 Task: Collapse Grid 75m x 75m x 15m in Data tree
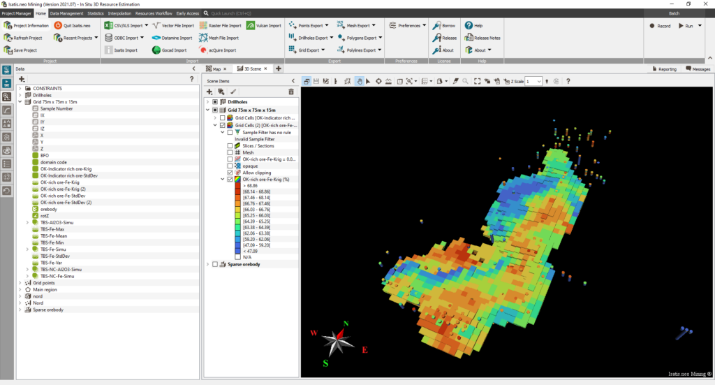(x=20, y=102)
